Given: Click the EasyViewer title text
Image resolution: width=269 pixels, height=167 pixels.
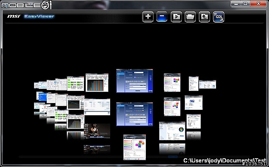Looking at the screenshot, I should point(39,16).
